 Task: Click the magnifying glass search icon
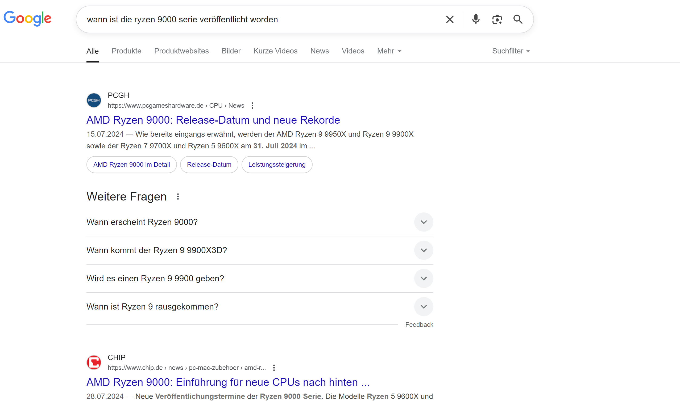[x=518, y=19]
